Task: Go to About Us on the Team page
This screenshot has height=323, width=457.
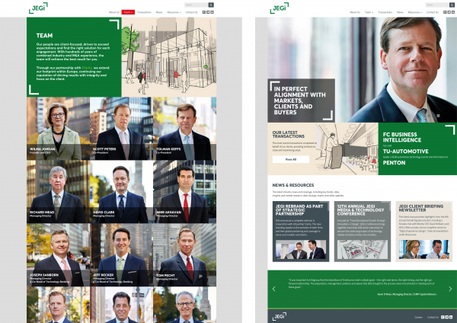Action: 114,12
